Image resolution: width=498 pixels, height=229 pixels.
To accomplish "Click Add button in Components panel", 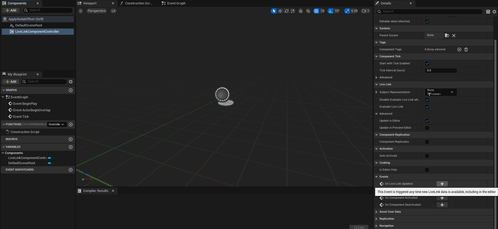I will (11, 10).
